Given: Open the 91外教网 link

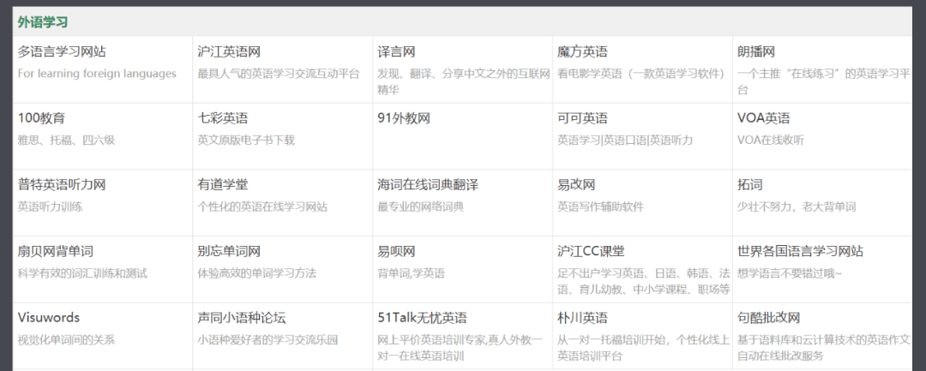Looking at the screenshot, I should [404, 118].
